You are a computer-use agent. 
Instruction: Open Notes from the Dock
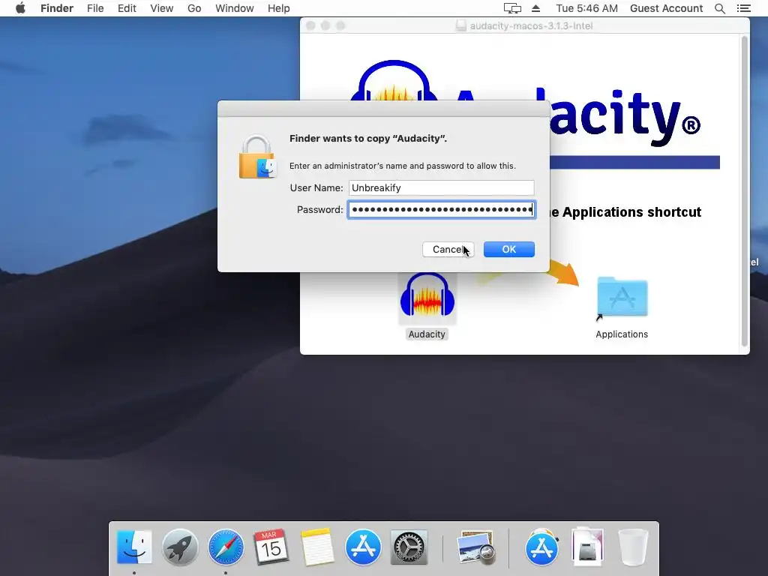tap(317, 547)
